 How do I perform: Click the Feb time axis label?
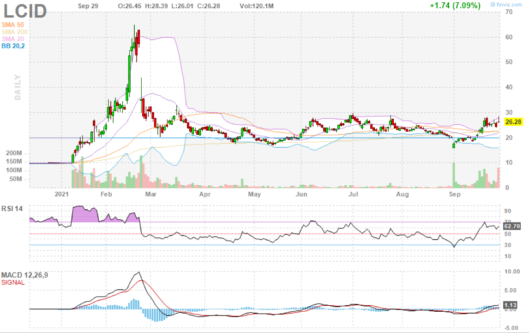coord(106,194)
